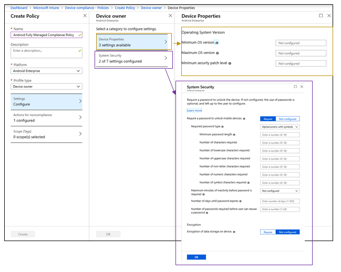Click info icon next to Minimum OS version
The height and width of the screenshot is (272, 341).
217,43
